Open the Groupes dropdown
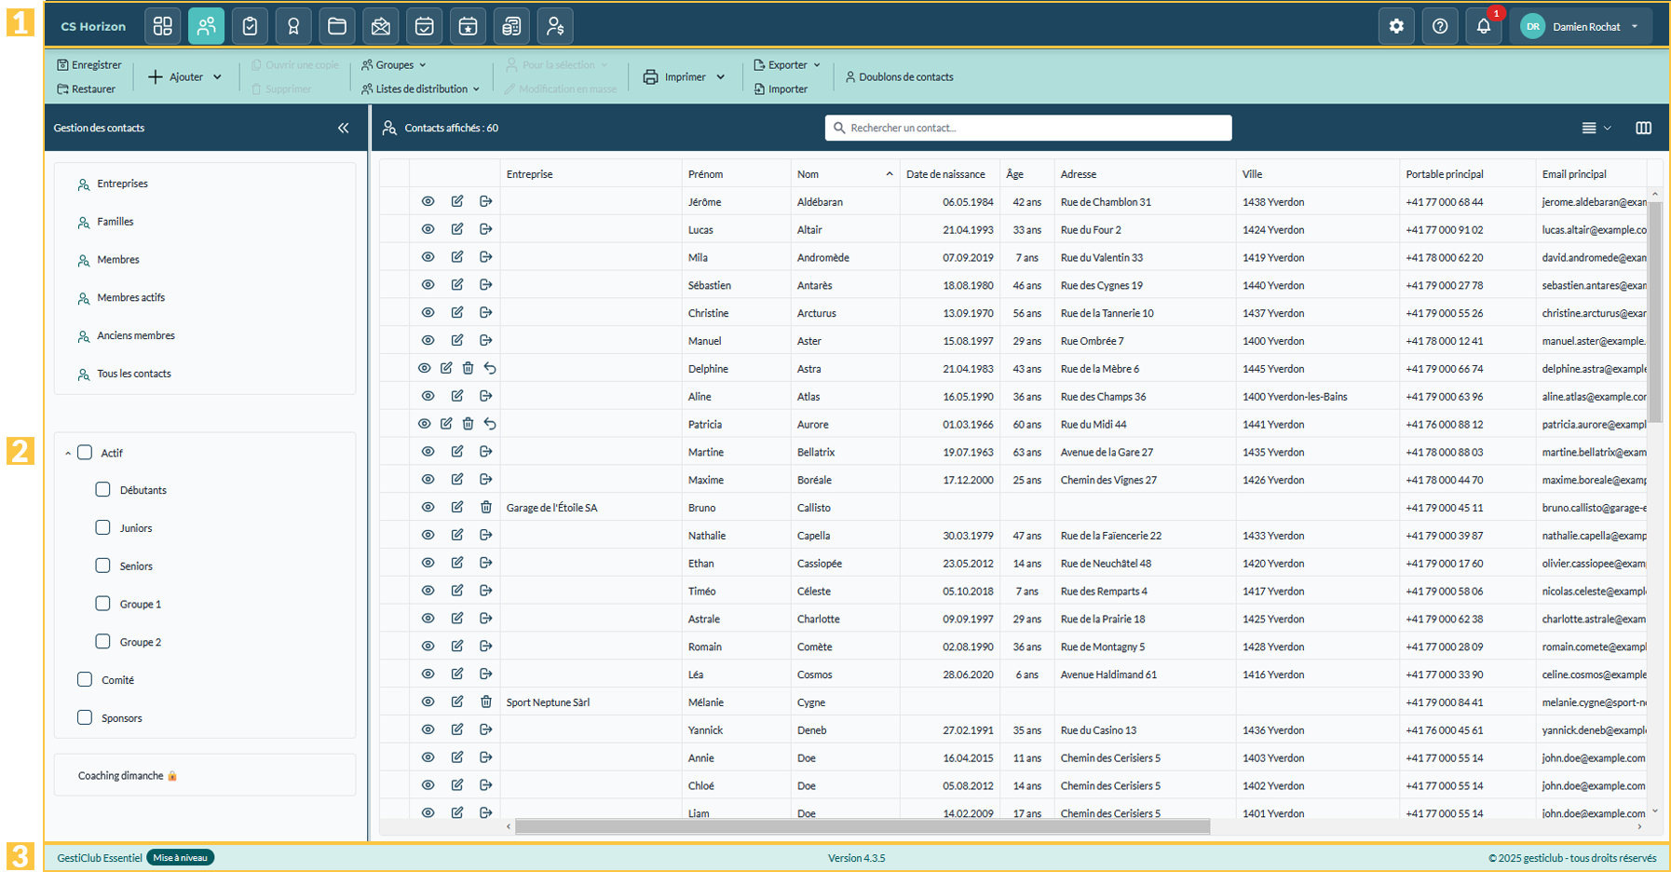The height and width of the screenshot is (872, 1671). [393, 64]
